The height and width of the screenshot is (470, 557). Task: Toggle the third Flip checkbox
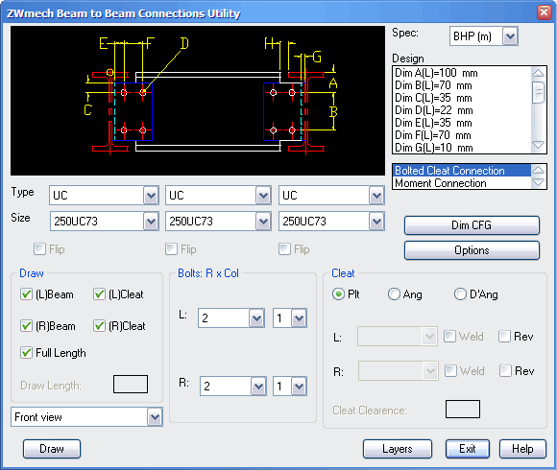click(284, 249)
